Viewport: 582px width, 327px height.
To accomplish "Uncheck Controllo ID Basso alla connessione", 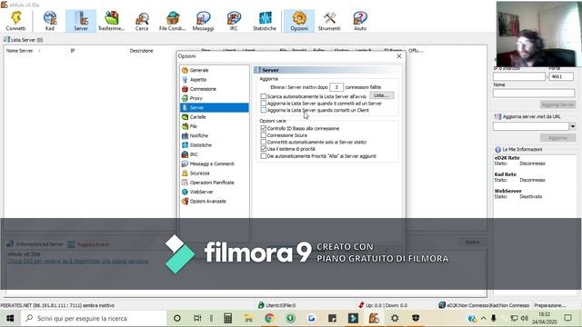I will click(x=264, y=128).
